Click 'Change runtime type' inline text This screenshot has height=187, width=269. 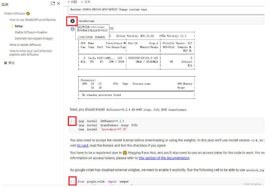coord(133,9)
